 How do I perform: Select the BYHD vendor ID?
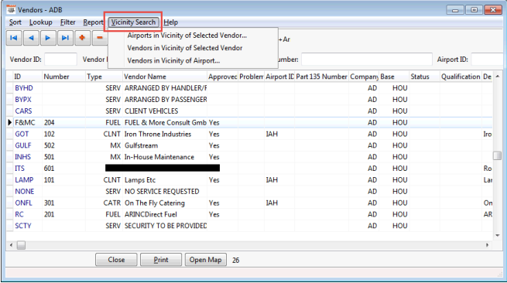point(24,88)
